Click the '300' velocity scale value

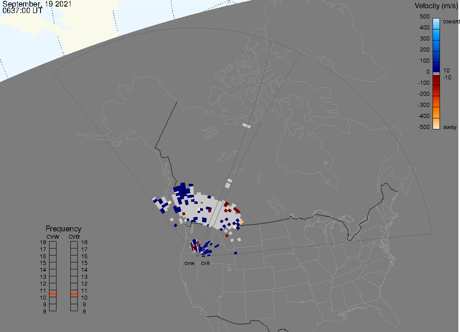424,38
